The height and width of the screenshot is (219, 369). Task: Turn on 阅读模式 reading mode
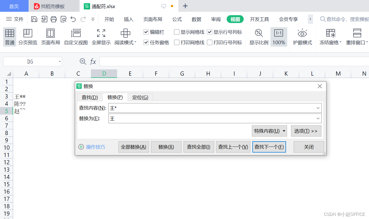tap(125, 33)
